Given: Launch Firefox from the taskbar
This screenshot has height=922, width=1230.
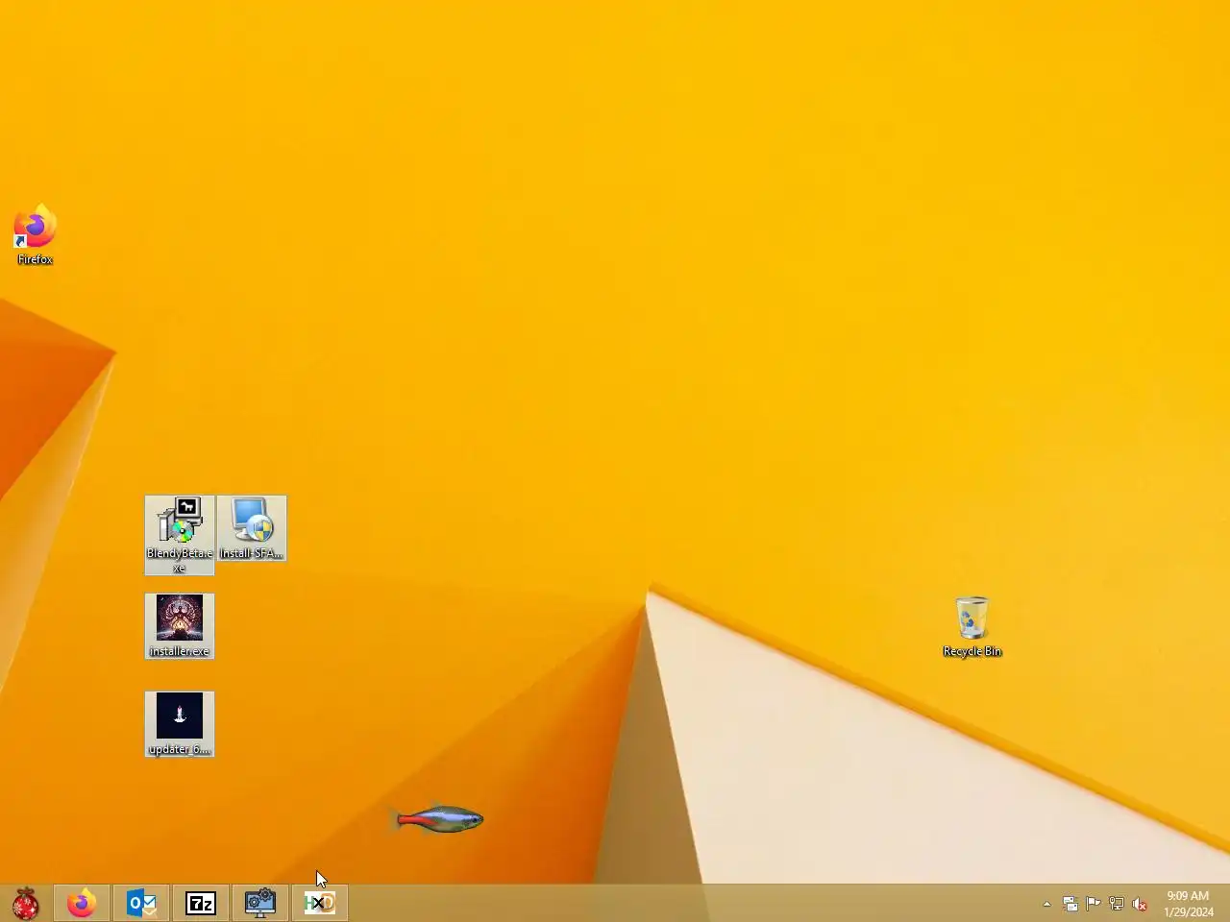Looking at the screenshot, I should pyautogui.click(x=82, y=903).
